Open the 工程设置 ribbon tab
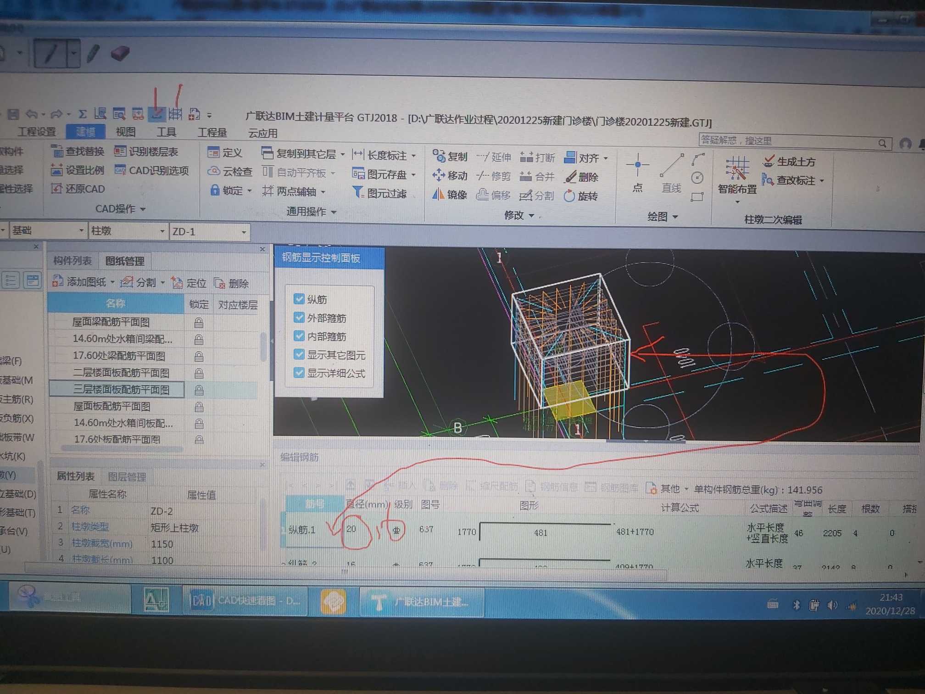Image resolution: width=925 pixels, height=694 pixels. click(37, 132)
